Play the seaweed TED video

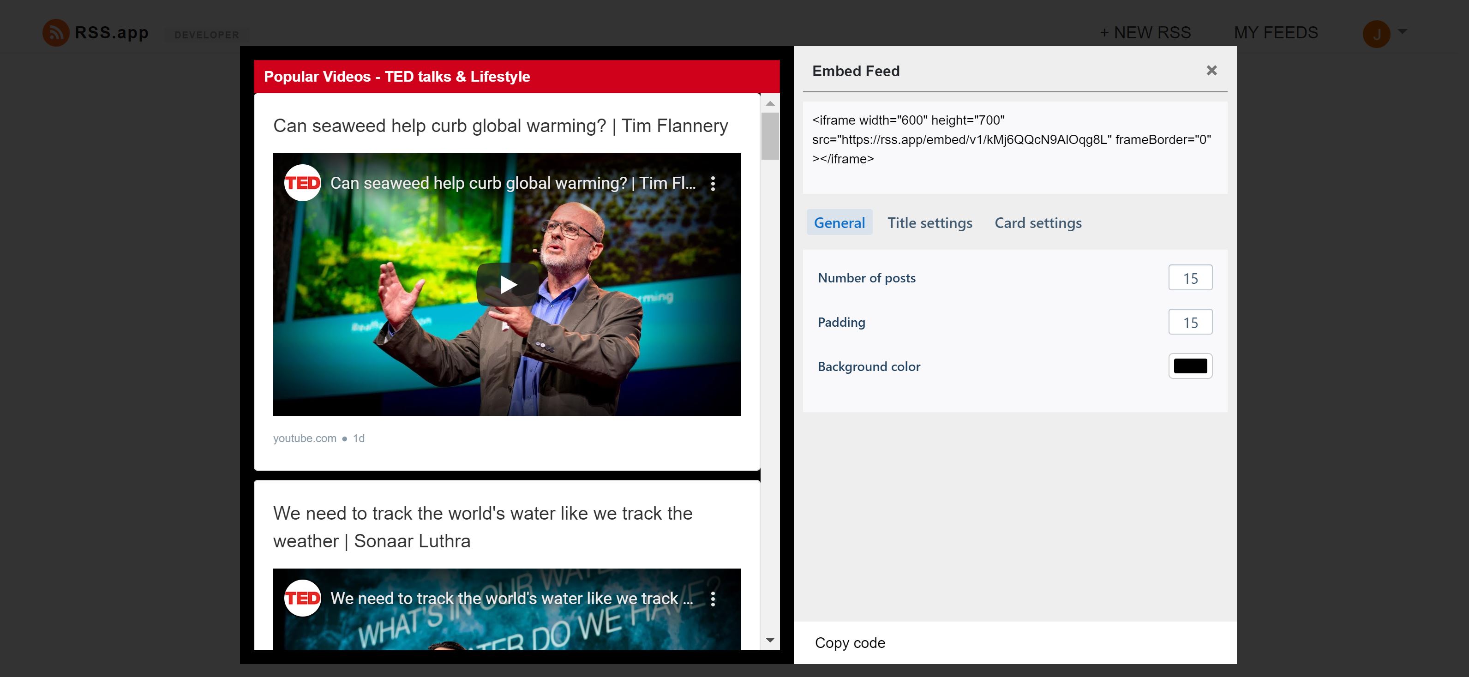(508, 284)
